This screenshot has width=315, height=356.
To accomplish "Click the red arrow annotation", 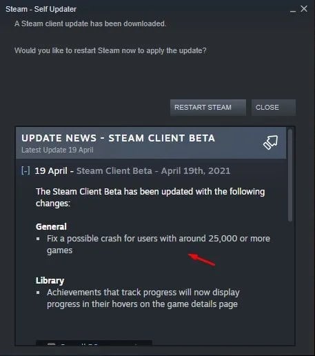I will (x=201, y=259).
